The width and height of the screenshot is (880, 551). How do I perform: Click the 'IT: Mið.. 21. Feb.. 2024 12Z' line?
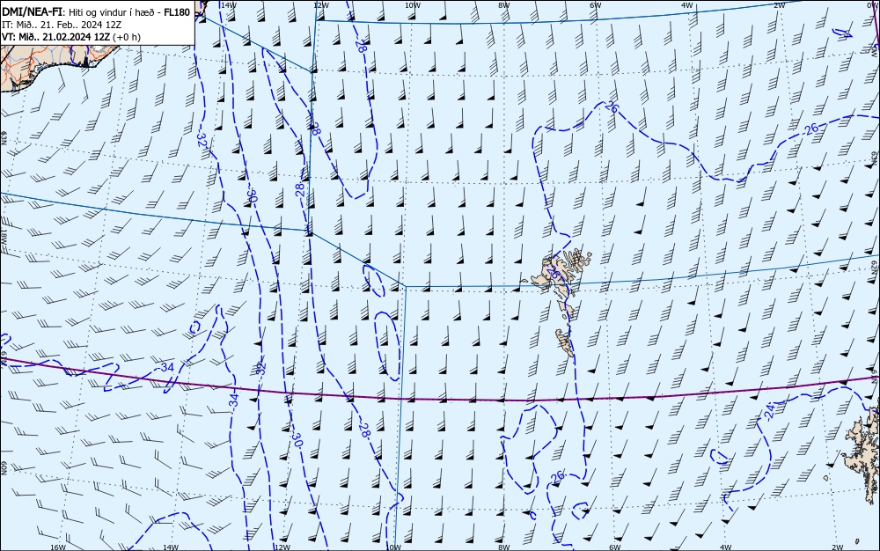tap(62, 25)
